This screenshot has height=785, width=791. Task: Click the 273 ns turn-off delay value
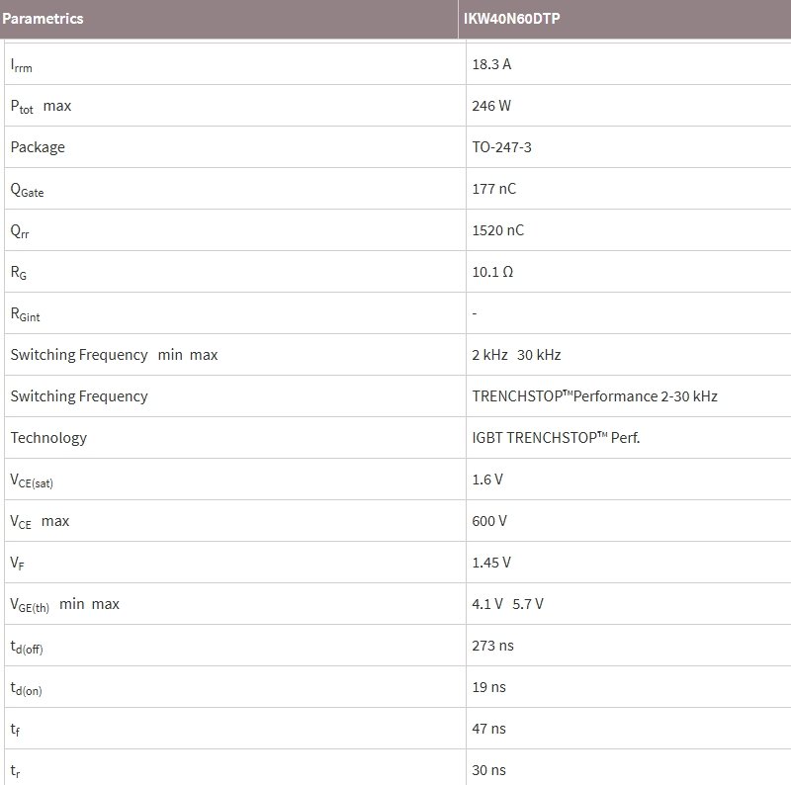click(492, 646)
